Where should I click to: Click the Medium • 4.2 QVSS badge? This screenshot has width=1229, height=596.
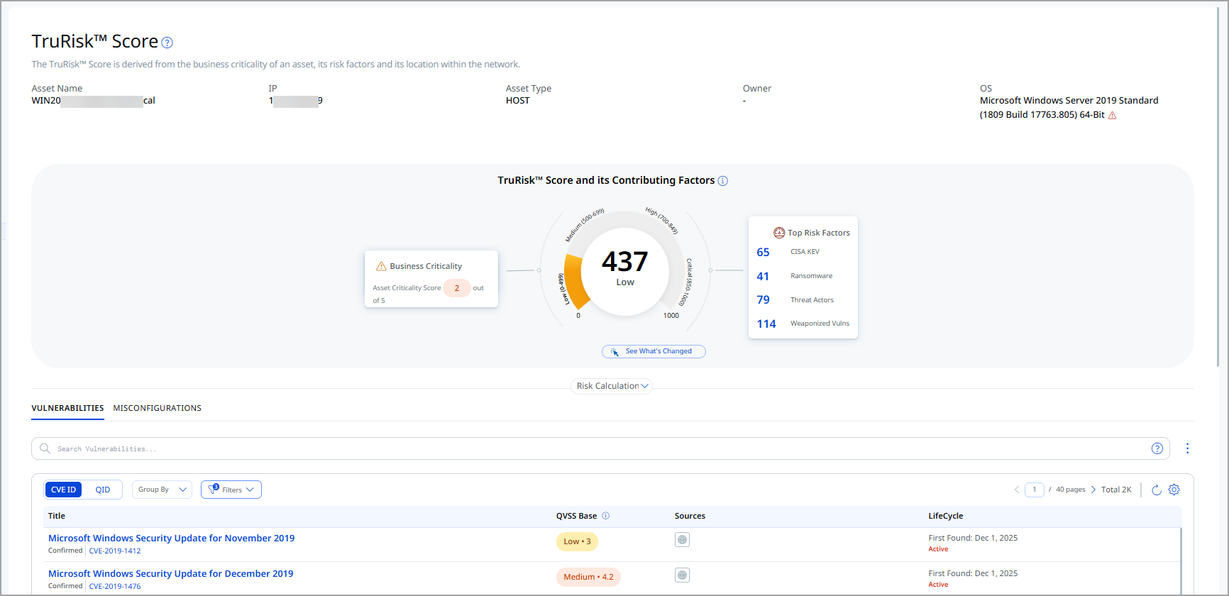point(588,577)
